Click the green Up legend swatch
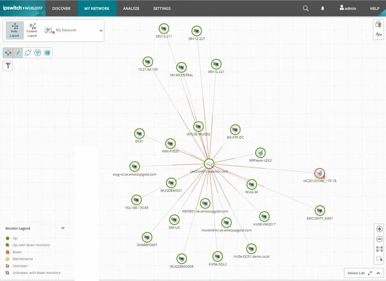The width and height of the screenshot is (386, 281). [x=8, y=238]
